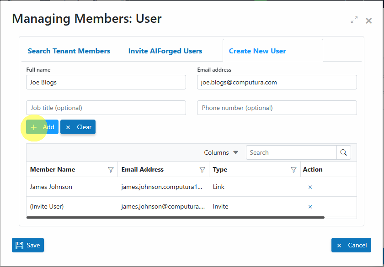Add the new user

coord(43,127)
